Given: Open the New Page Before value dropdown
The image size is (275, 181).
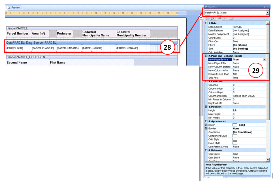Looking at the screenshot, I should pyautogui.click(x=264, y=60).
